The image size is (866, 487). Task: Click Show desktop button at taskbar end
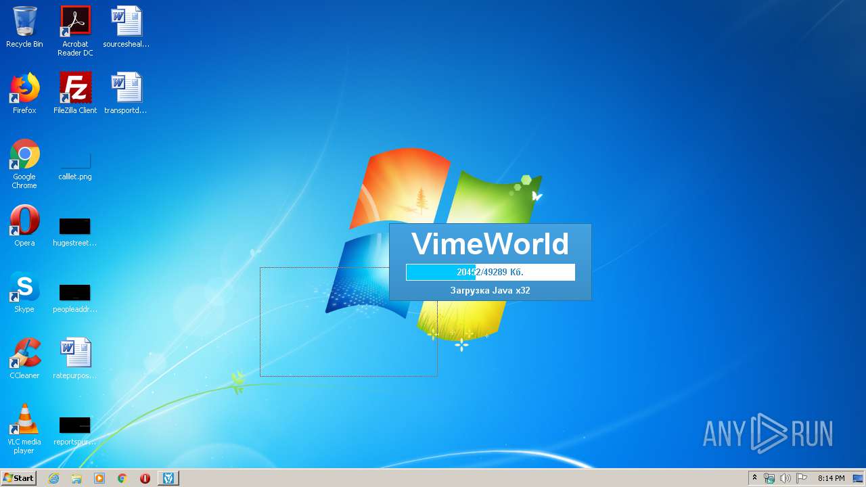click(x=858, y=478)
